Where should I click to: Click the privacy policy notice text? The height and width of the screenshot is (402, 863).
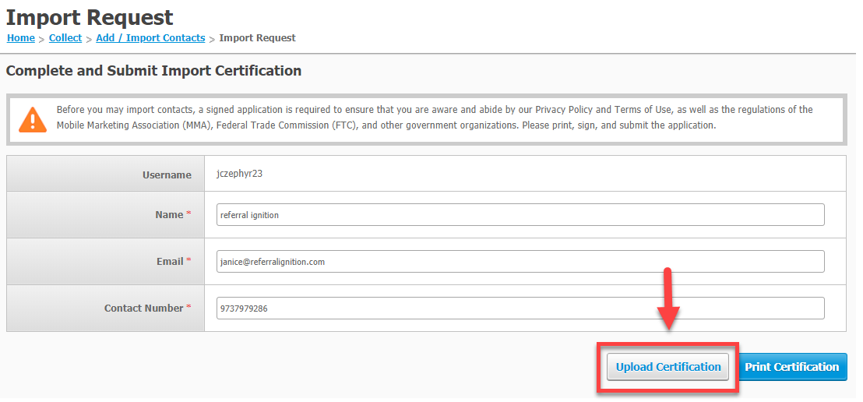tap(435, 118)
